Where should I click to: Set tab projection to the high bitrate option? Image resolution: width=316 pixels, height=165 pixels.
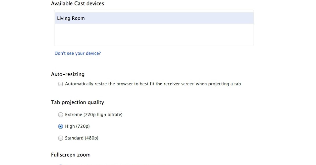61,115
